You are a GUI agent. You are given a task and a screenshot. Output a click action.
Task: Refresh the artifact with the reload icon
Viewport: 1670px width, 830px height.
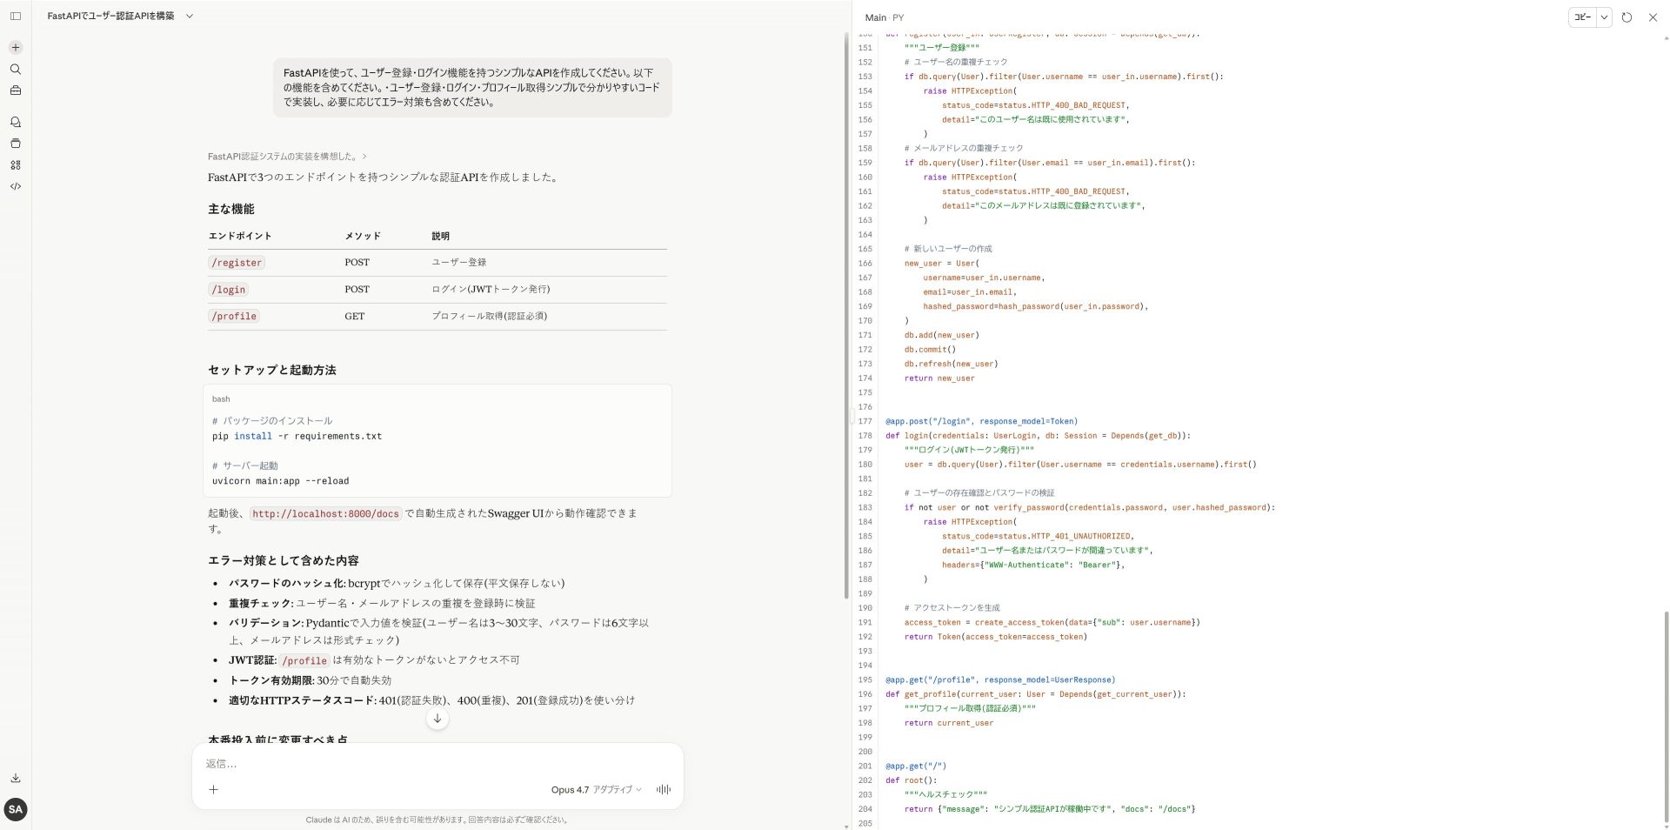pyautogui.click(x=1627, y=17)
